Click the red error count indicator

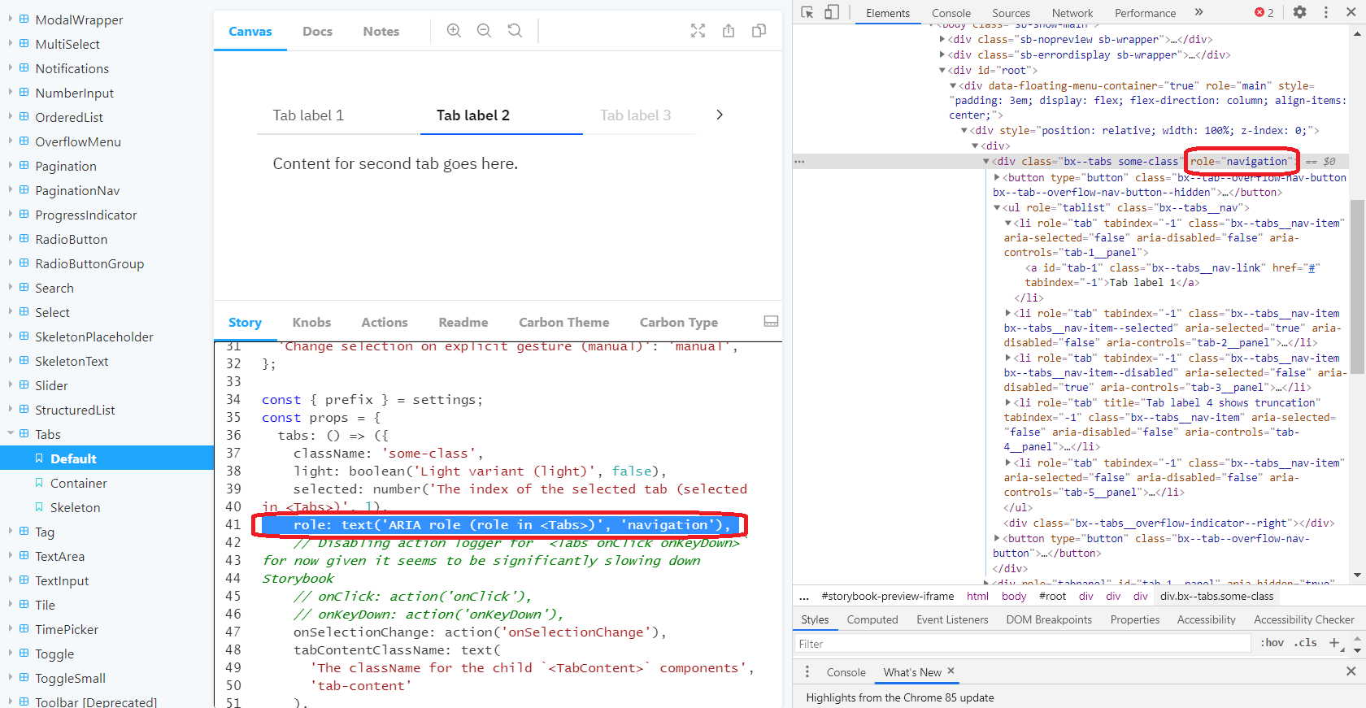[1264, 12]
